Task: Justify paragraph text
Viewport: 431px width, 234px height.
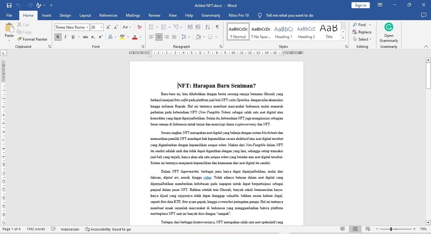Action: (174, 37)
